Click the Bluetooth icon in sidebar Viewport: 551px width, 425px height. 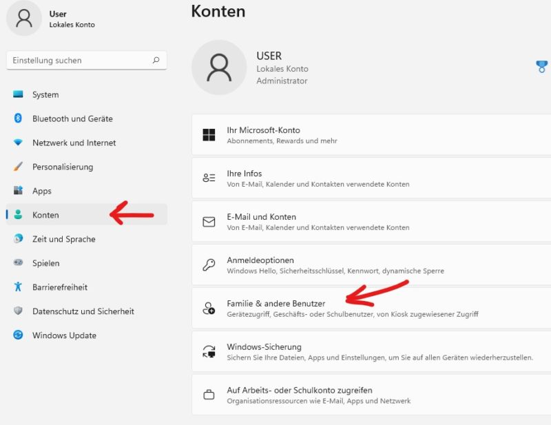[18, 118]
